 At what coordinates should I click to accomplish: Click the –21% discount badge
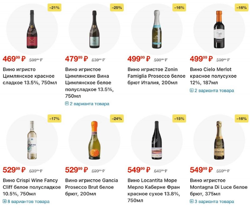[54, 8]
